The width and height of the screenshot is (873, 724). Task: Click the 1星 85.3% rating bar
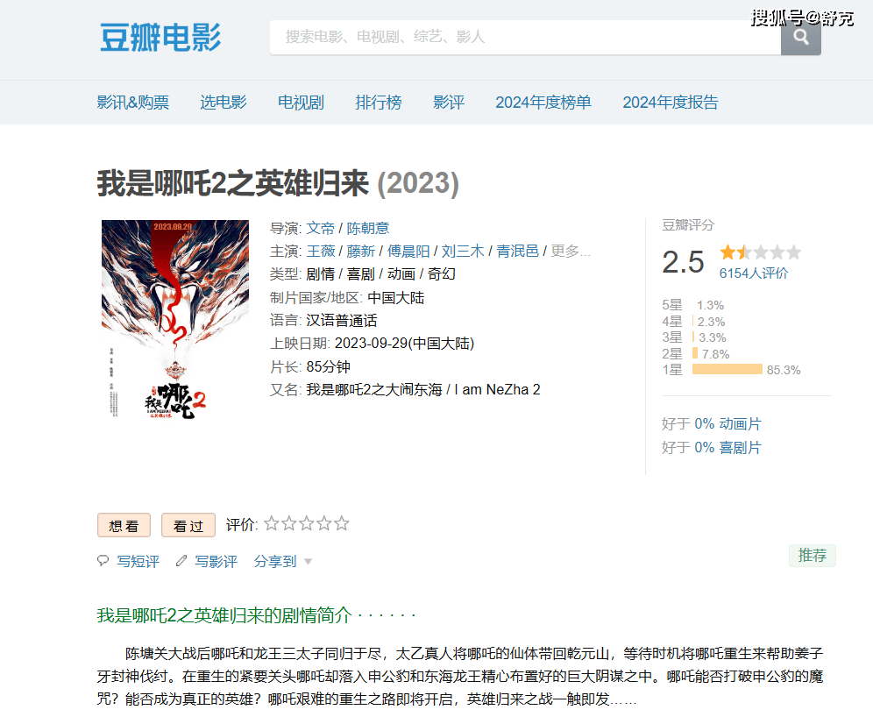click(727, 369)
